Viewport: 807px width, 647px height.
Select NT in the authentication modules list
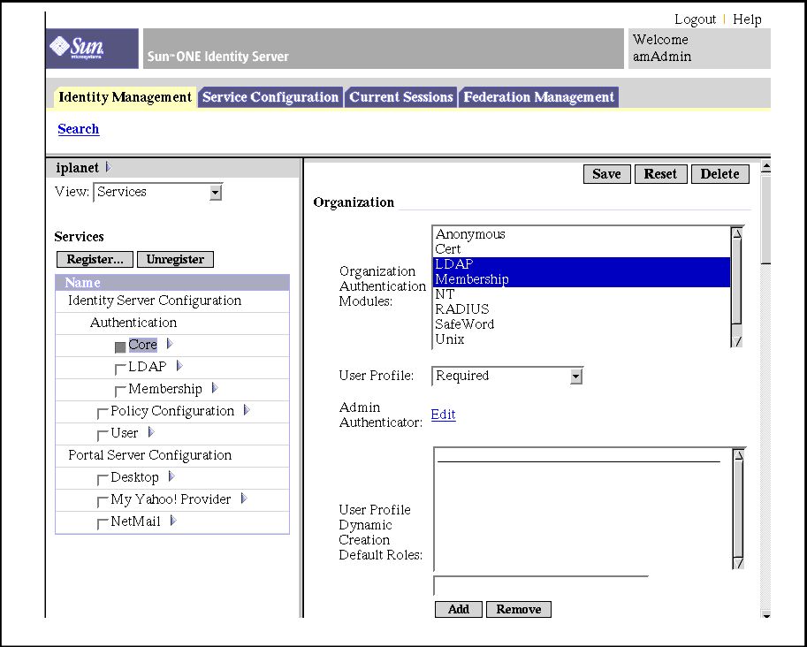(x=582, y=294)
